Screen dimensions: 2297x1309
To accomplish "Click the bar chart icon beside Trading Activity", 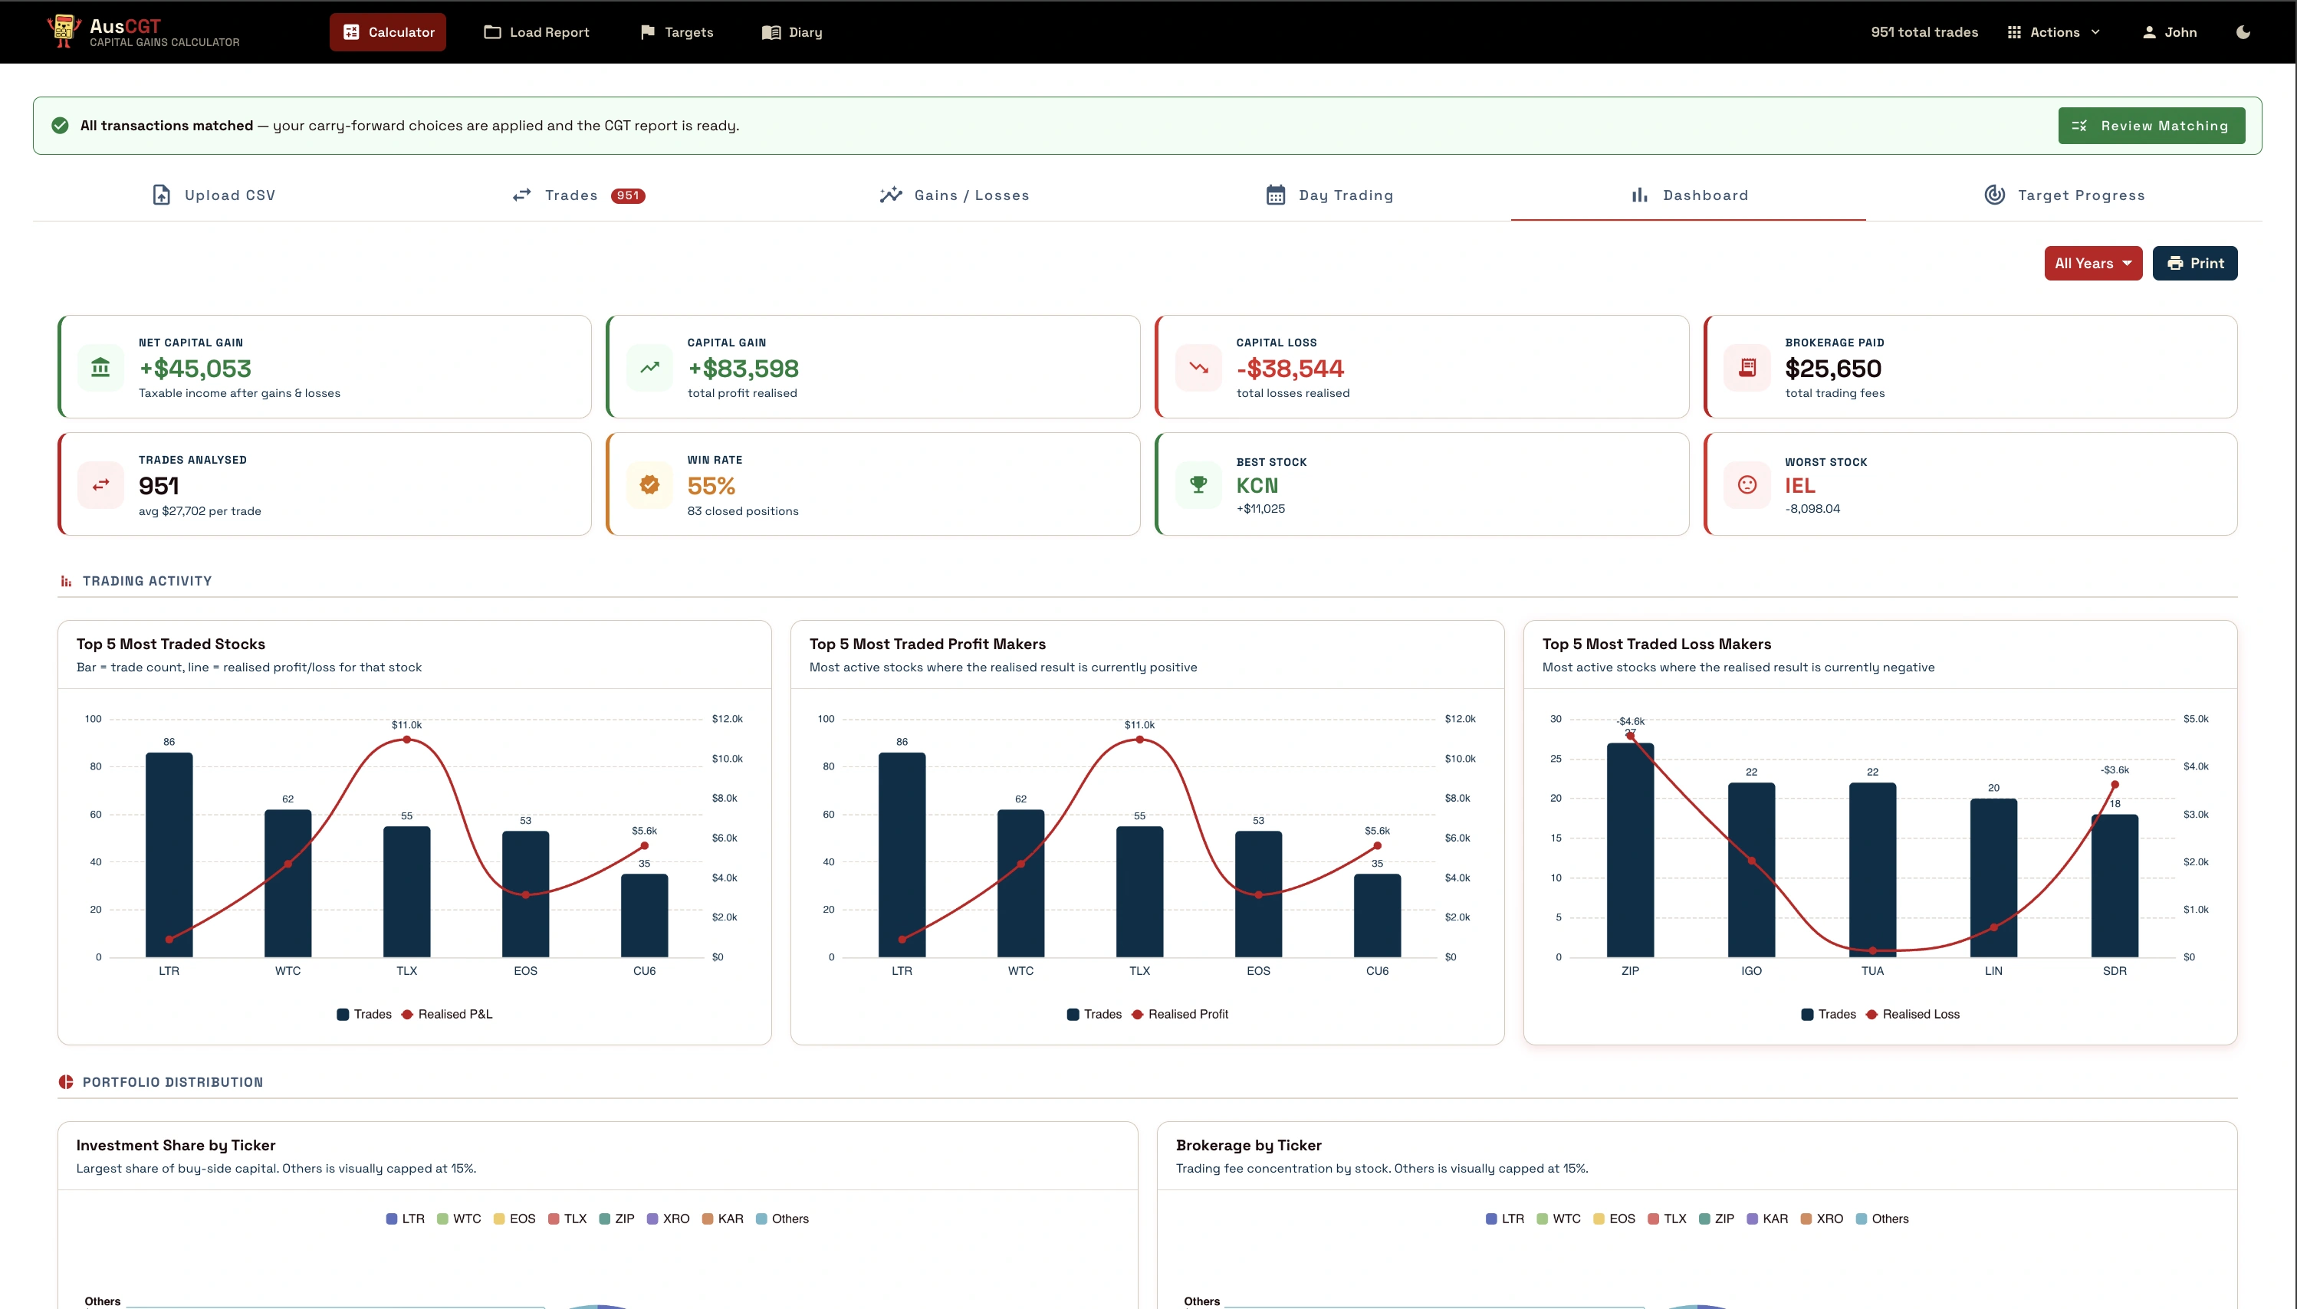I will 66,582.
